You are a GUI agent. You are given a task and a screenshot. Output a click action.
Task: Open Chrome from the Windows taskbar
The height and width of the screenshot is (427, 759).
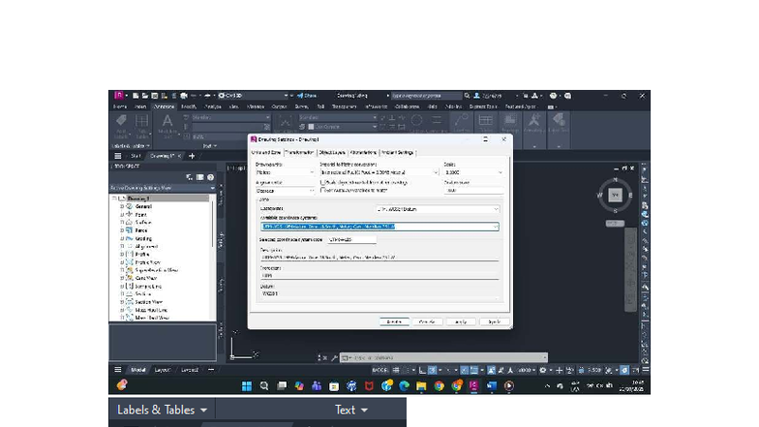439,385
